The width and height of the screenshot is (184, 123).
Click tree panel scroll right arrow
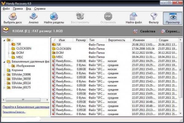coord(47,100)
